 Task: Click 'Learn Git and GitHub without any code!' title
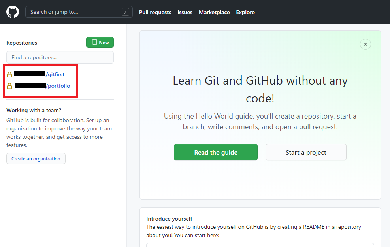tap(260, 89)
